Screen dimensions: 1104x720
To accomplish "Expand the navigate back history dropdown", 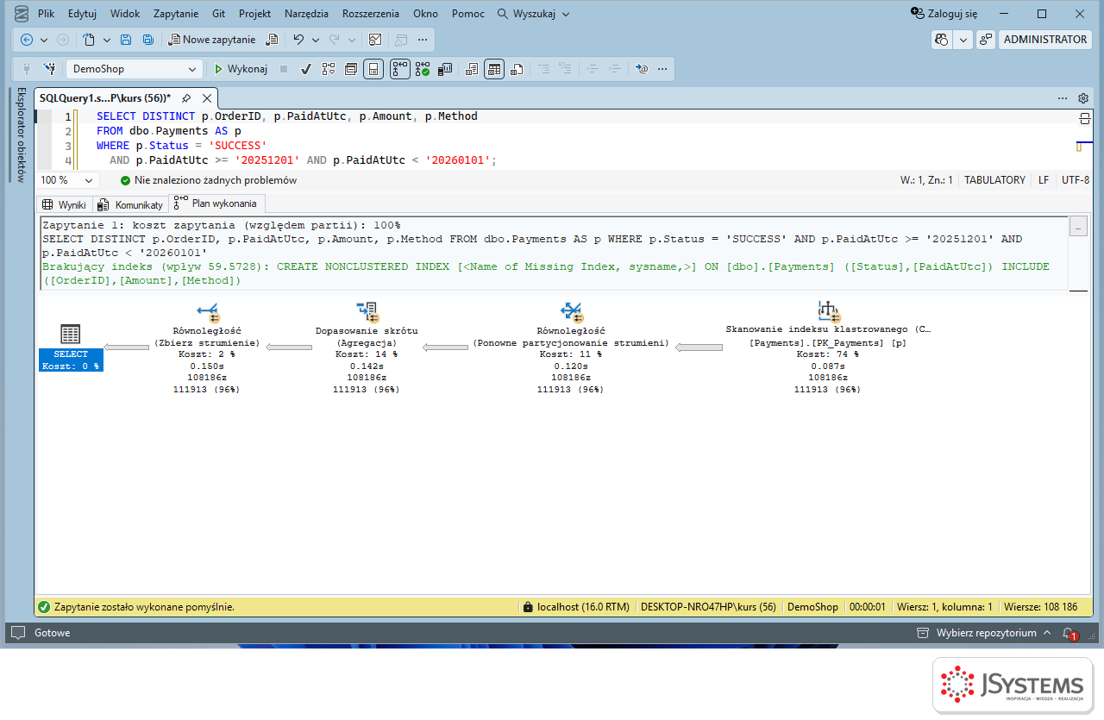I will [44, 40].
